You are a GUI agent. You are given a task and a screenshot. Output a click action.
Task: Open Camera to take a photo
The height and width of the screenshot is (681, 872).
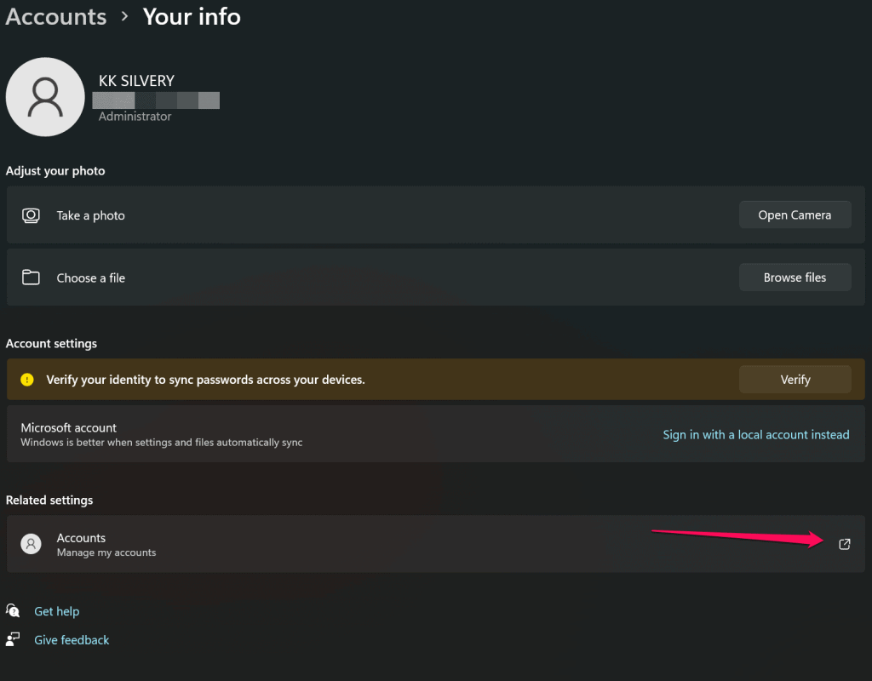coord(795,215)
